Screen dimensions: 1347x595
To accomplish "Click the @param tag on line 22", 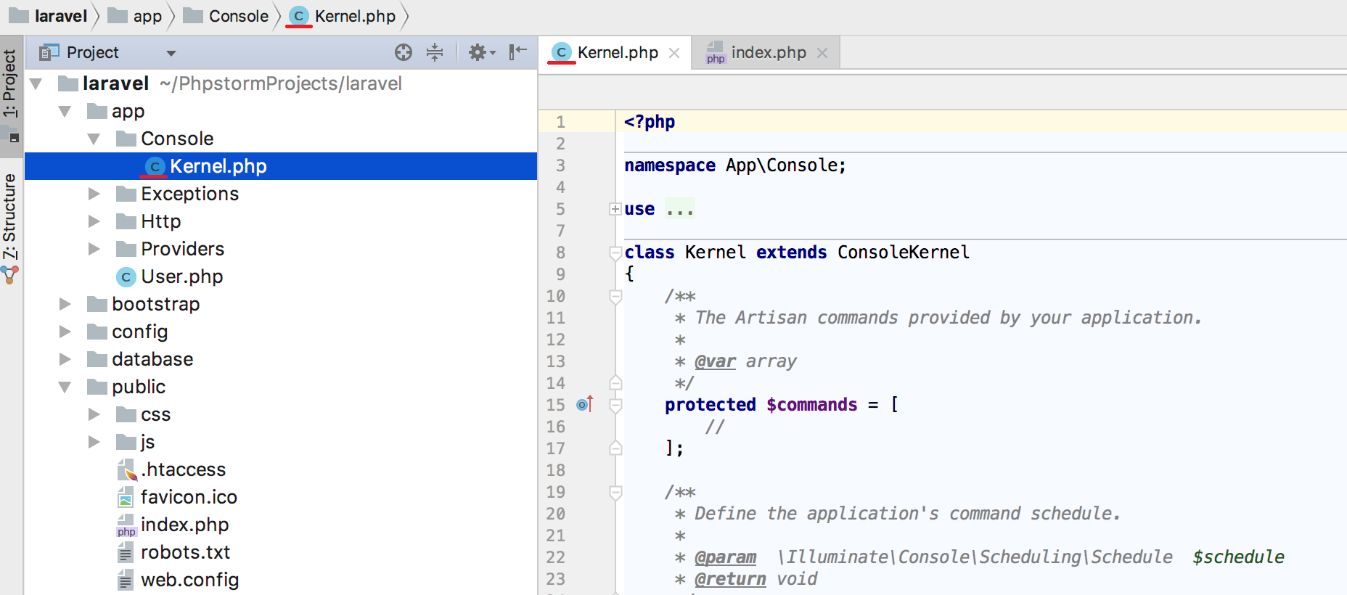I will coord(725,557).
